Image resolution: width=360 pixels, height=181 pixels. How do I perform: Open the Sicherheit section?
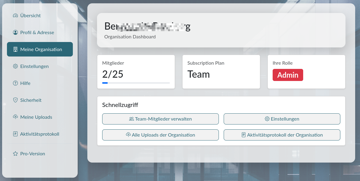40,100
